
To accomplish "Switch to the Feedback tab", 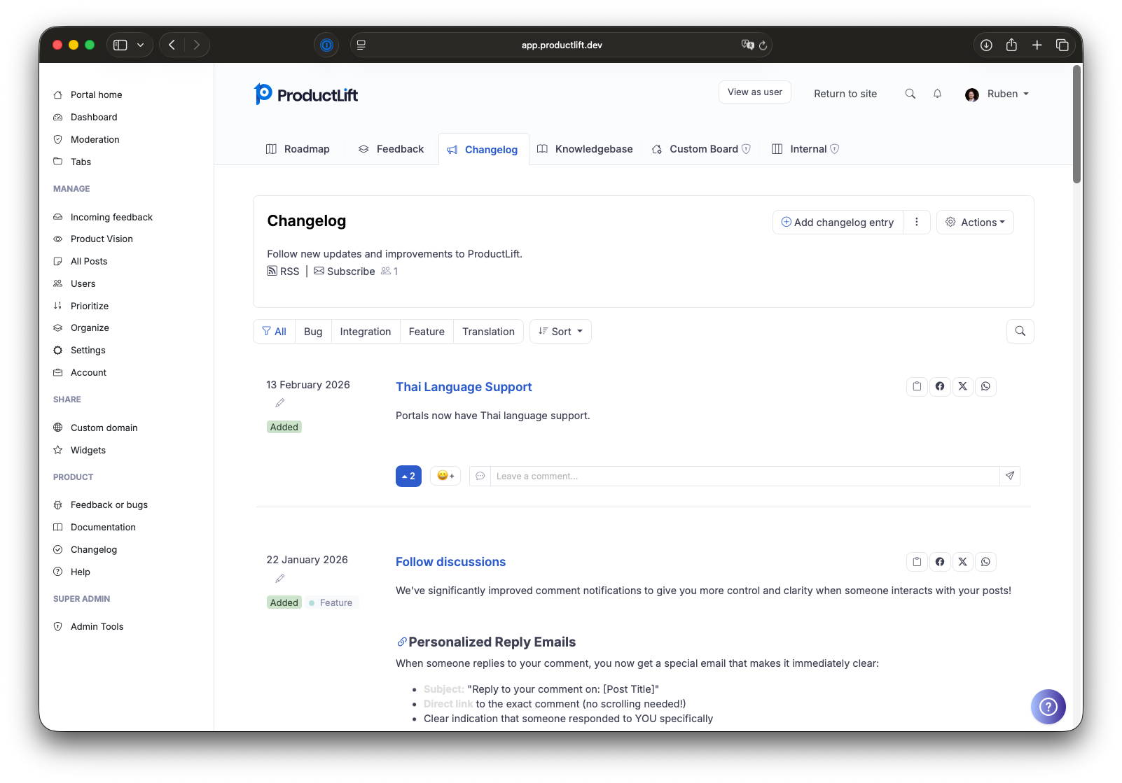I will 391,149.
